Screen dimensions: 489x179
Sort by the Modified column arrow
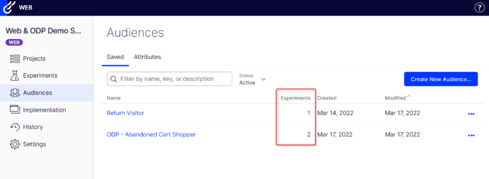pyautogui.click(x=409, y=96)
